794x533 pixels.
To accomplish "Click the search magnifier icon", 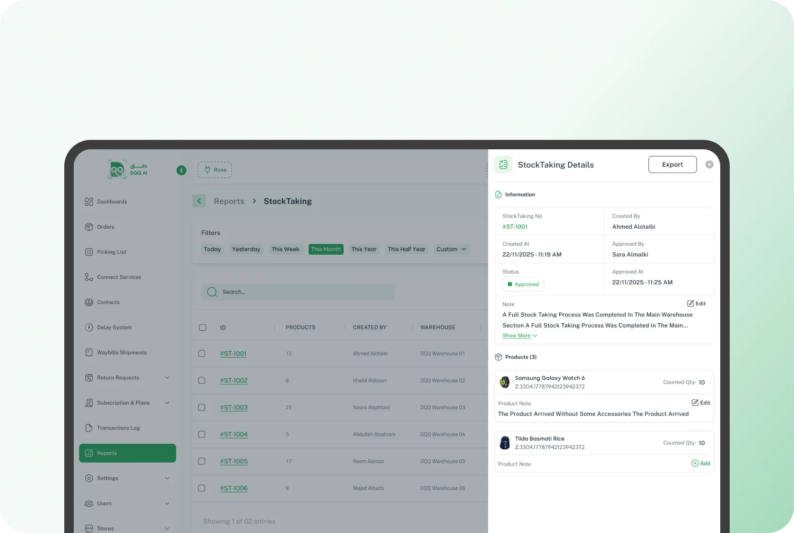I will (x=212, y=292).
